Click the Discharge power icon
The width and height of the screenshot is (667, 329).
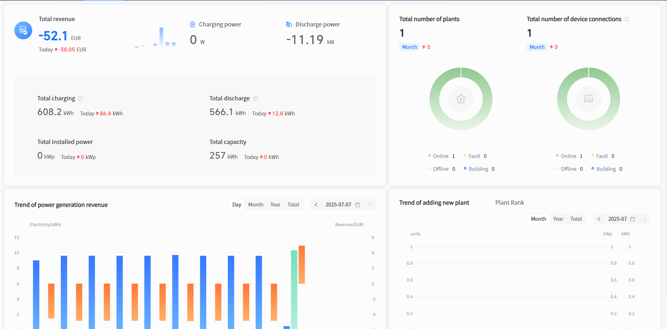click(x=289, y=24)
